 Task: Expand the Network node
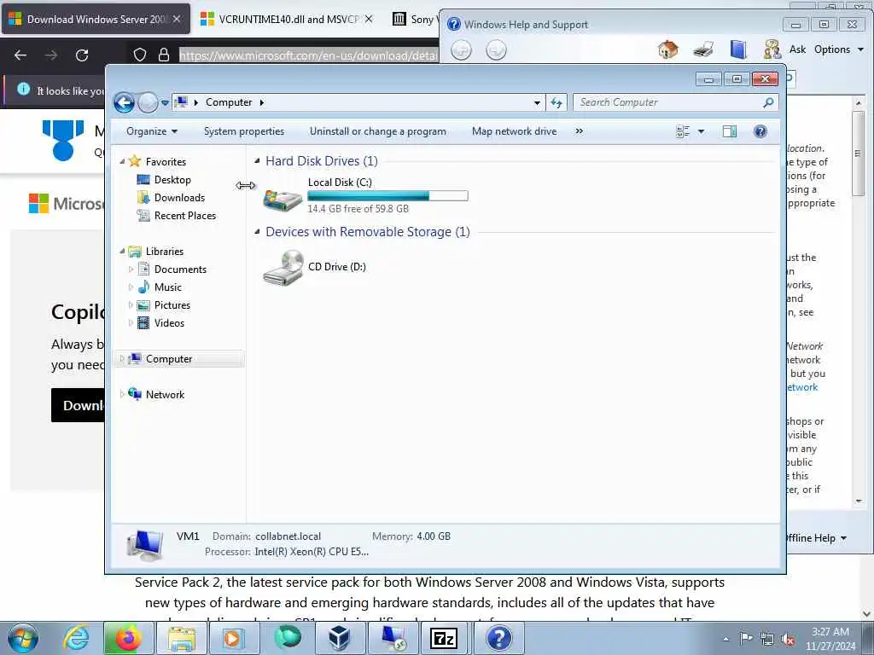pos(122,395)
